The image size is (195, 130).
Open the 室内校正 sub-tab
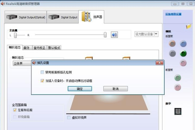coord(39,48)
